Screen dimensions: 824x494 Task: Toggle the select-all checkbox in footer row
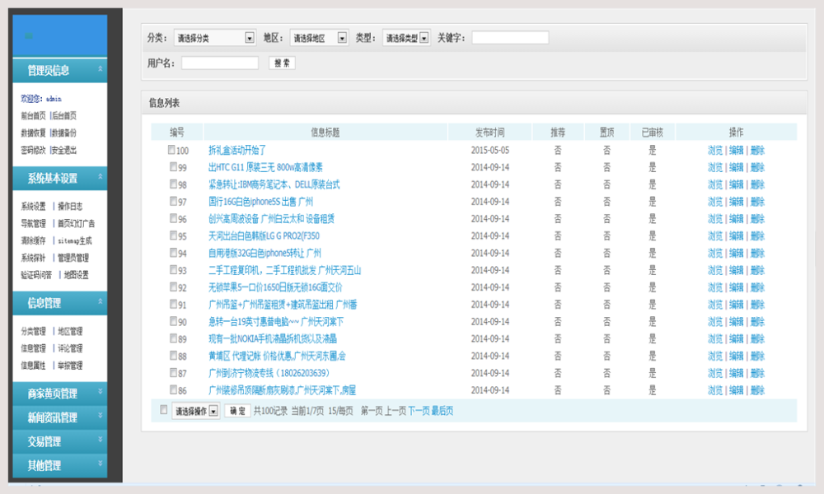pos(163,409)
